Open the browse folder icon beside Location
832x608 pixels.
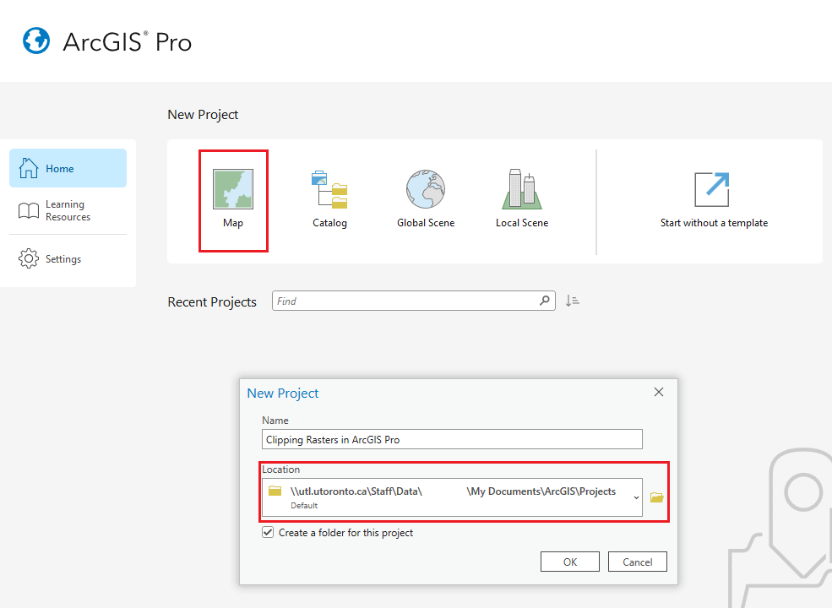tap(657, 497)
